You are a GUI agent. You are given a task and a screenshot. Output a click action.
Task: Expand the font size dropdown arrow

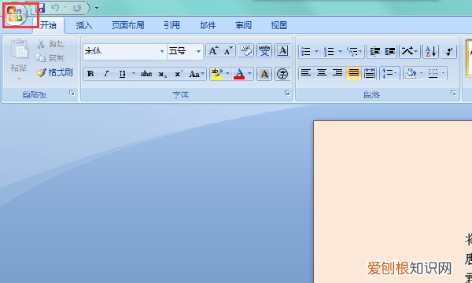198,51
